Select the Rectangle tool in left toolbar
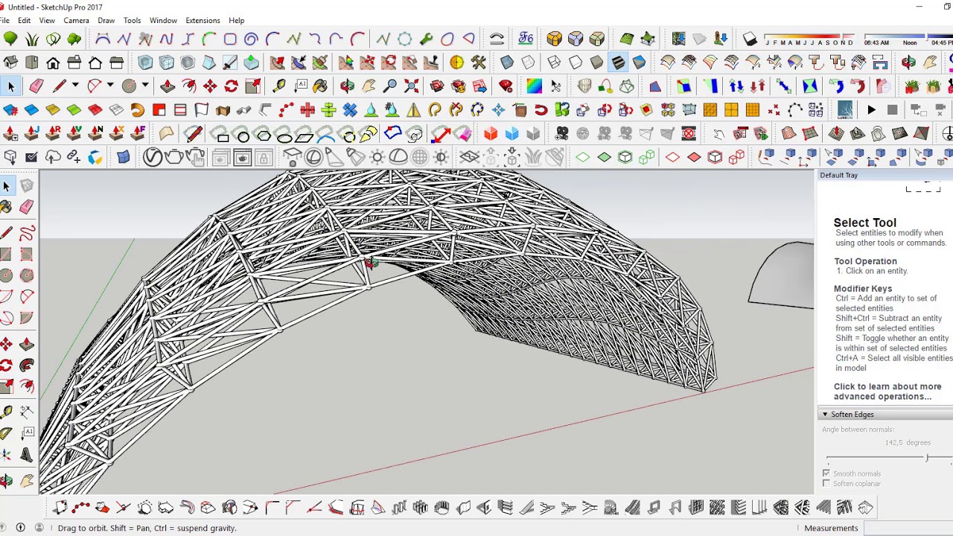 point(7,255)
